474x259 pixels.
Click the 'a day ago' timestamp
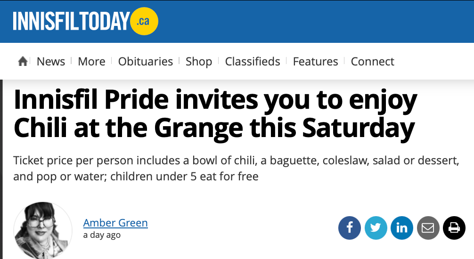click(102, 235)
